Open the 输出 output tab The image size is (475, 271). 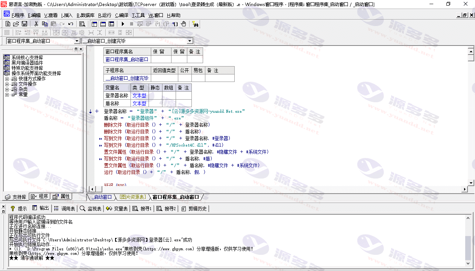[40, 209]
